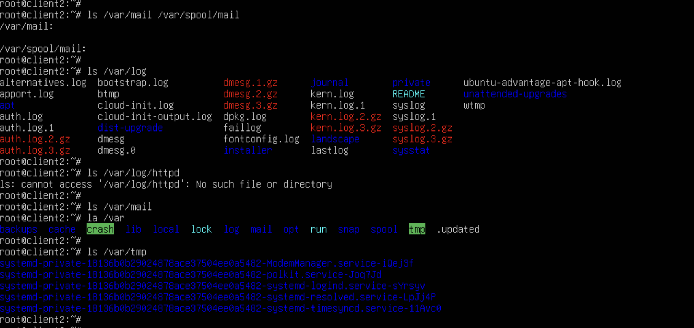Click the highlighted tmp directory
The width and height of the screenshot is (694, 328).
tap(417, 229)
